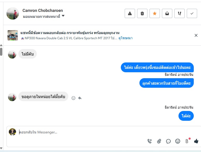
Task: Click the spam warning triangle icon
Action: [x=130, y=13]
